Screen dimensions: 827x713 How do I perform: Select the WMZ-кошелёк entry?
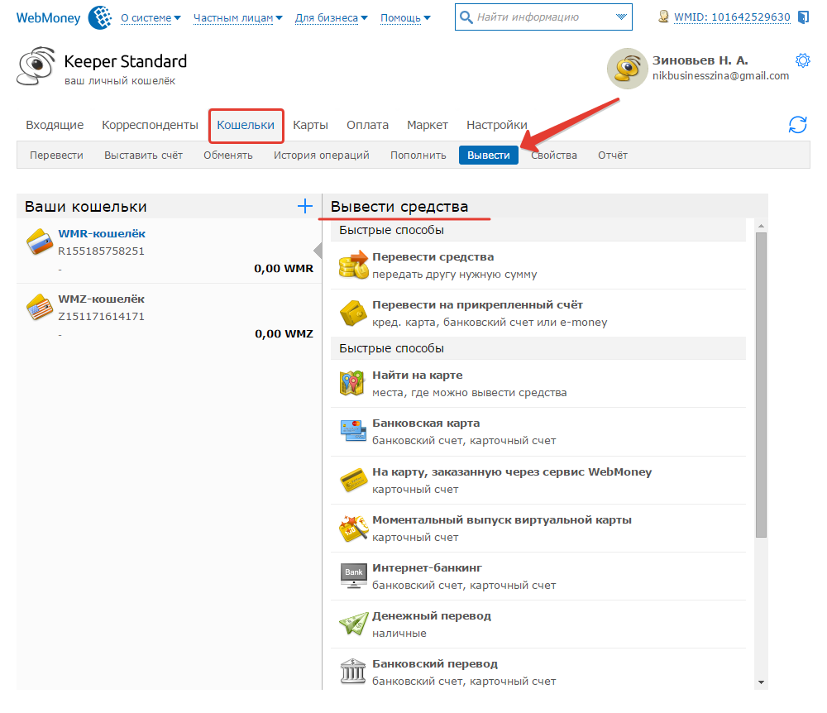[170, 316]
